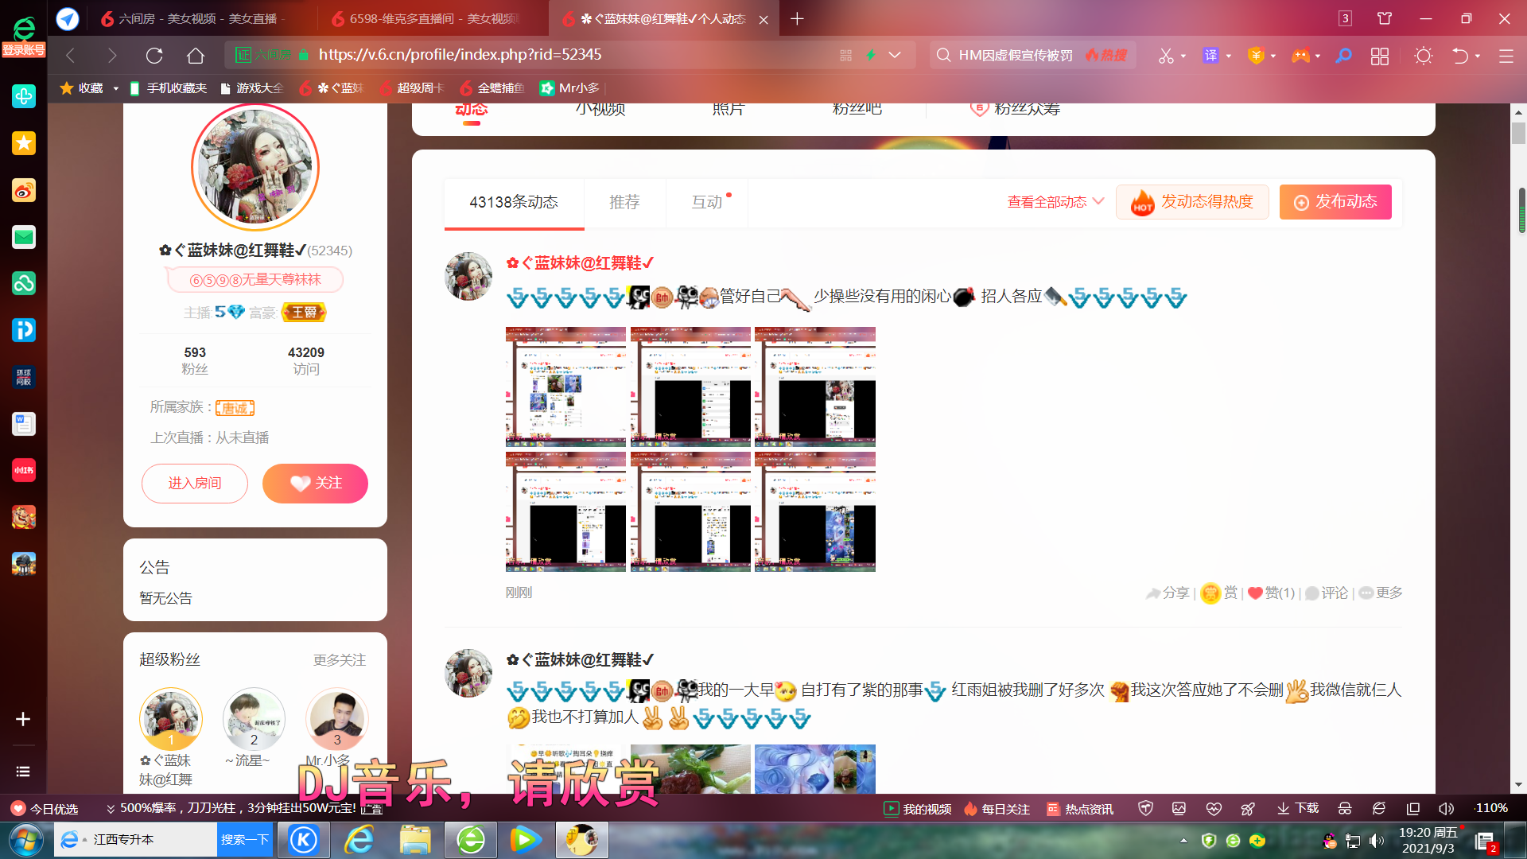Open the browser hamburger menu icon
Screen dimensions: 1527x859
tap(1506, 56)
